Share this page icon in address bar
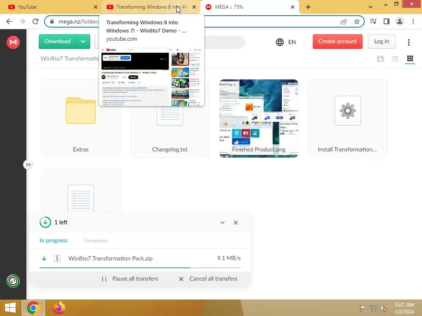The width and height of the screenshot is (422, 316). [344, 21]
